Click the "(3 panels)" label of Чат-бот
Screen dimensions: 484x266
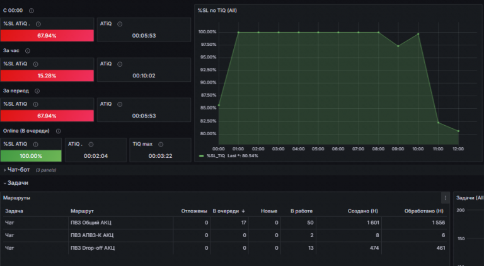tap(46, 170)
